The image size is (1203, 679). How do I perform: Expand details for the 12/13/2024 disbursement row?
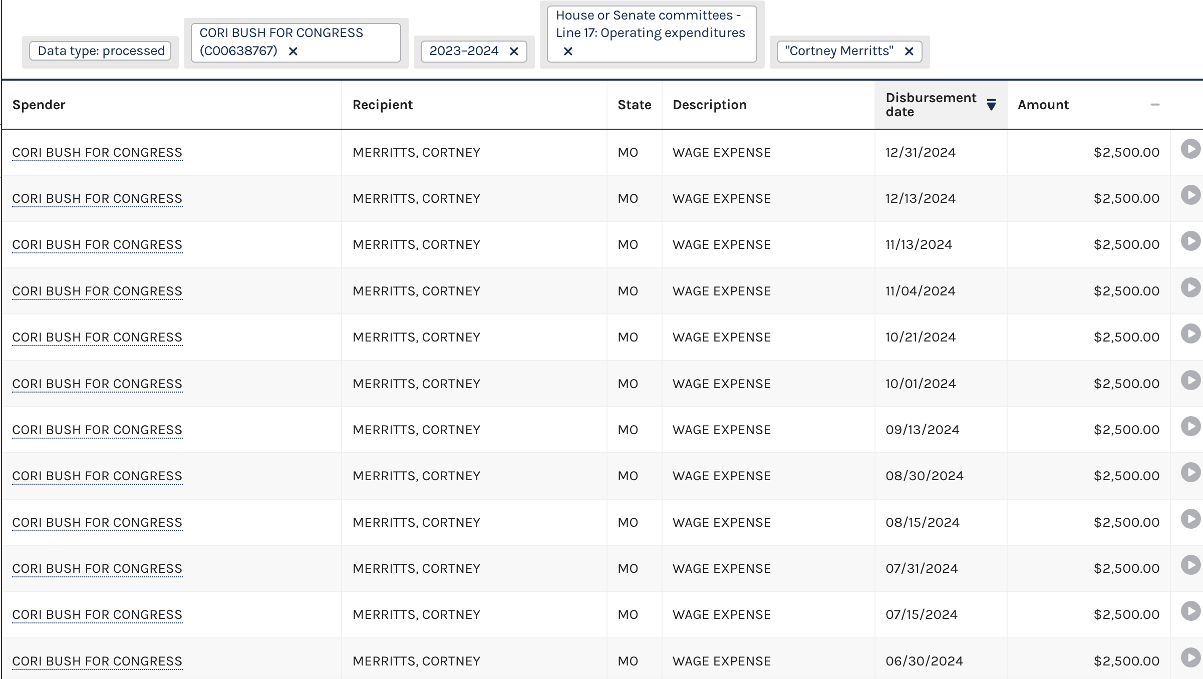[1190, 195]
